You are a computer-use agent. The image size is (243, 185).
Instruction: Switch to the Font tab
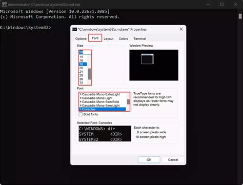(x=95, y=38)
